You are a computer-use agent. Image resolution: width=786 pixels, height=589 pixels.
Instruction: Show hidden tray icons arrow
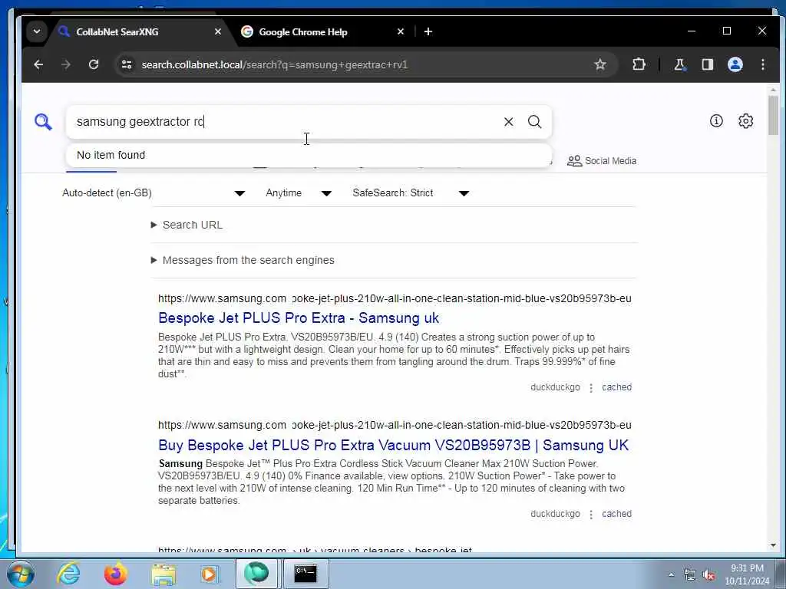pos(671,575)
